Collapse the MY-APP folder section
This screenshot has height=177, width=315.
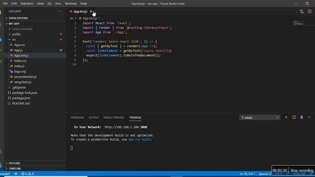coord(14,24)
